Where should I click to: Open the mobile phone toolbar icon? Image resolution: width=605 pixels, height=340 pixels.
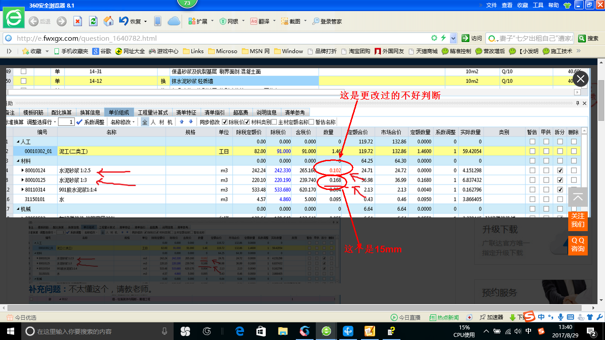[157, 21]
